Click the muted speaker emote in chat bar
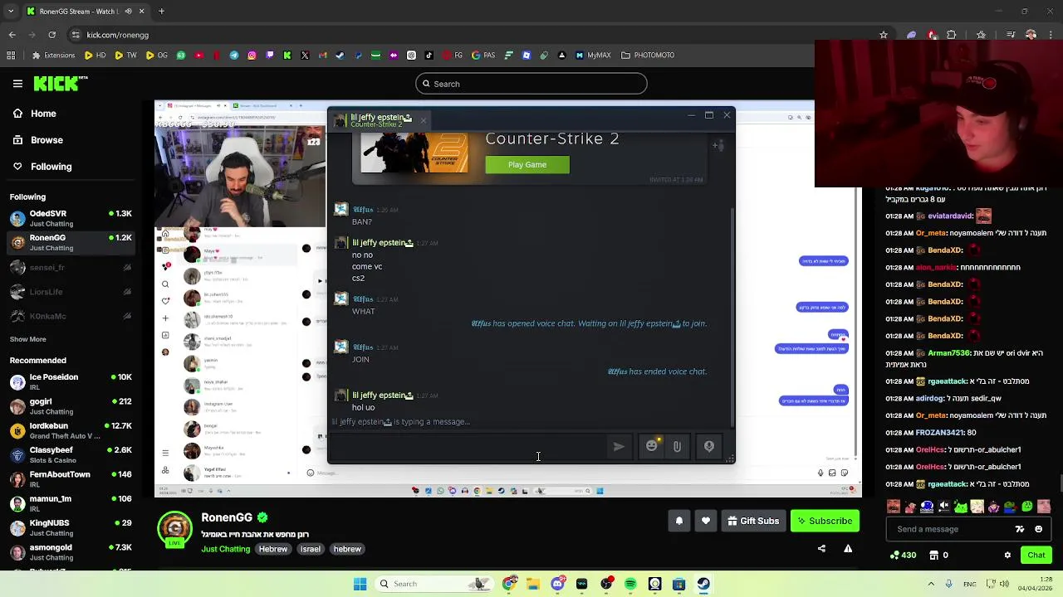Screen dimensions: 1063x597 point(943,506)
